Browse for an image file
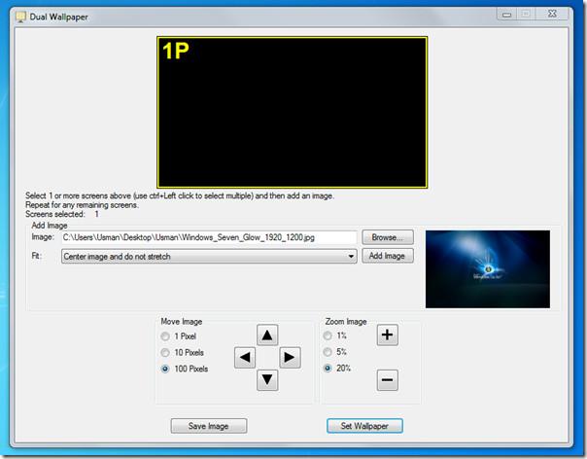This screenshot has width=587, height=459. point(388,236)
